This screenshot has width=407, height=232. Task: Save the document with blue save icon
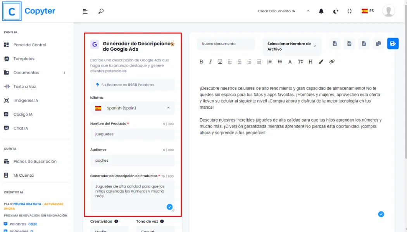pos(393,44)
